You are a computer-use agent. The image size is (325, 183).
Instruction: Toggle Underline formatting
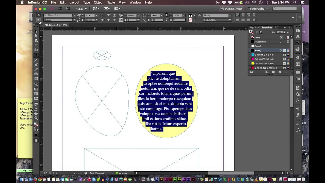click(x=114, y=15)
